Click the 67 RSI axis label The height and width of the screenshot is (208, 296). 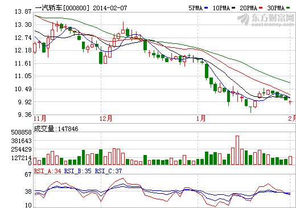click(28, 174)
